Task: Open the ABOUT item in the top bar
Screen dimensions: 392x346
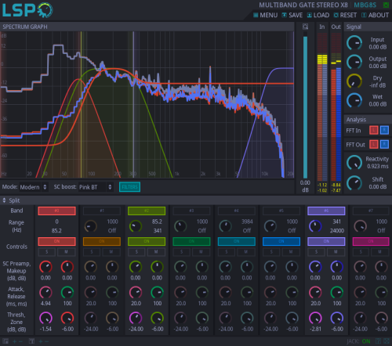Action: point(376,15)
